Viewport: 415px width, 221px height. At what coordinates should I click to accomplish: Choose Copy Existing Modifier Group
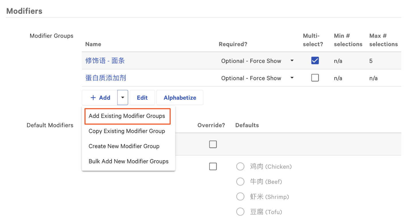[x=126, y=131]
